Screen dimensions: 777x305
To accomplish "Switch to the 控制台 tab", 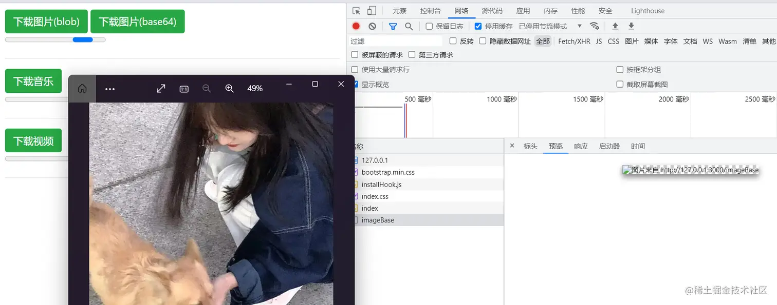I will tap(430, 11).
